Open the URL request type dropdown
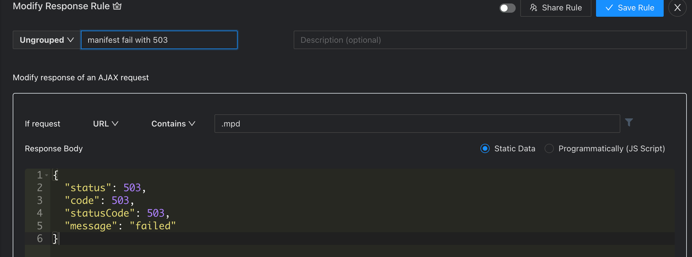This screenshot has height=257, width=692. 106,124
